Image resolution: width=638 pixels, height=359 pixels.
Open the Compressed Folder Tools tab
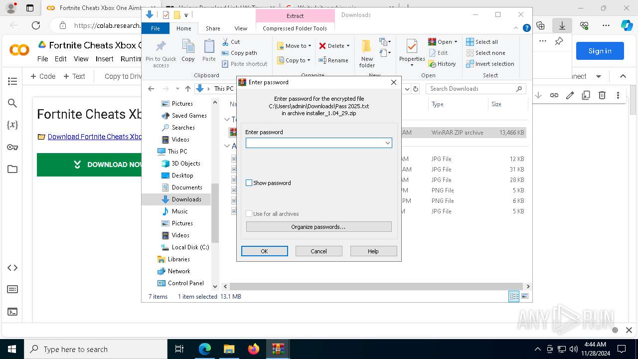[295, 28]
